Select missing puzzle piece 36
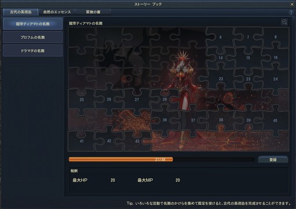Screen dimensions: 296x209 [165, 120]
